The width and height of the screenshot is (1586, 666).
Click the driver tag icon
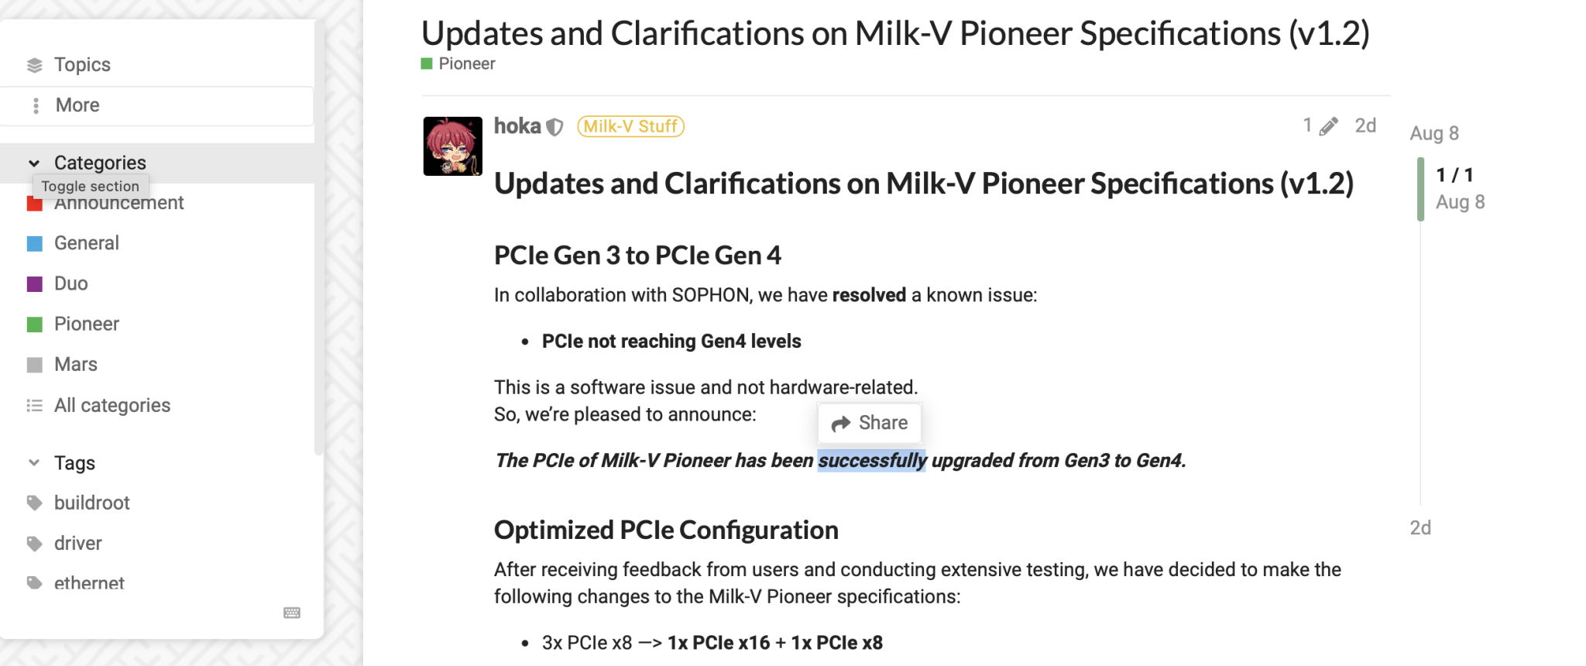tap(34, 543)
